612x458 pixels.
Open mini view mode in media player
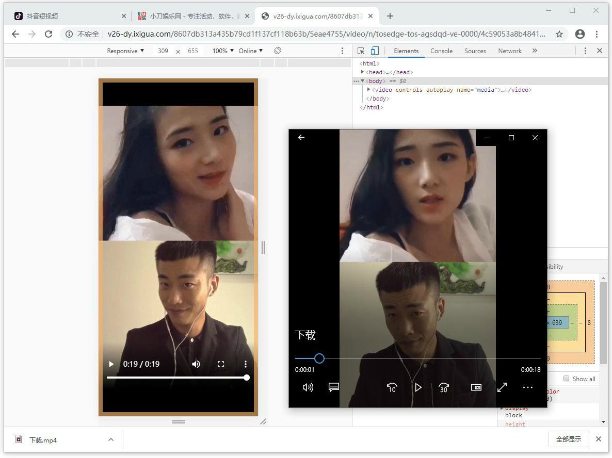point(476,387)
